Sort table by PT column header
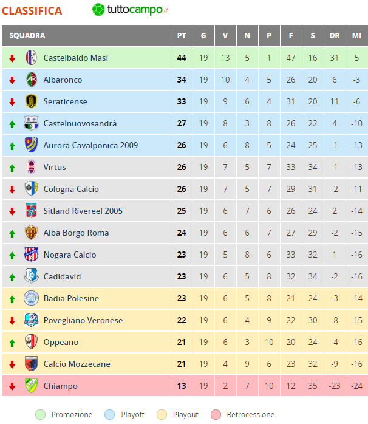This screenshot has height=424, width=368. pos(182,36)
